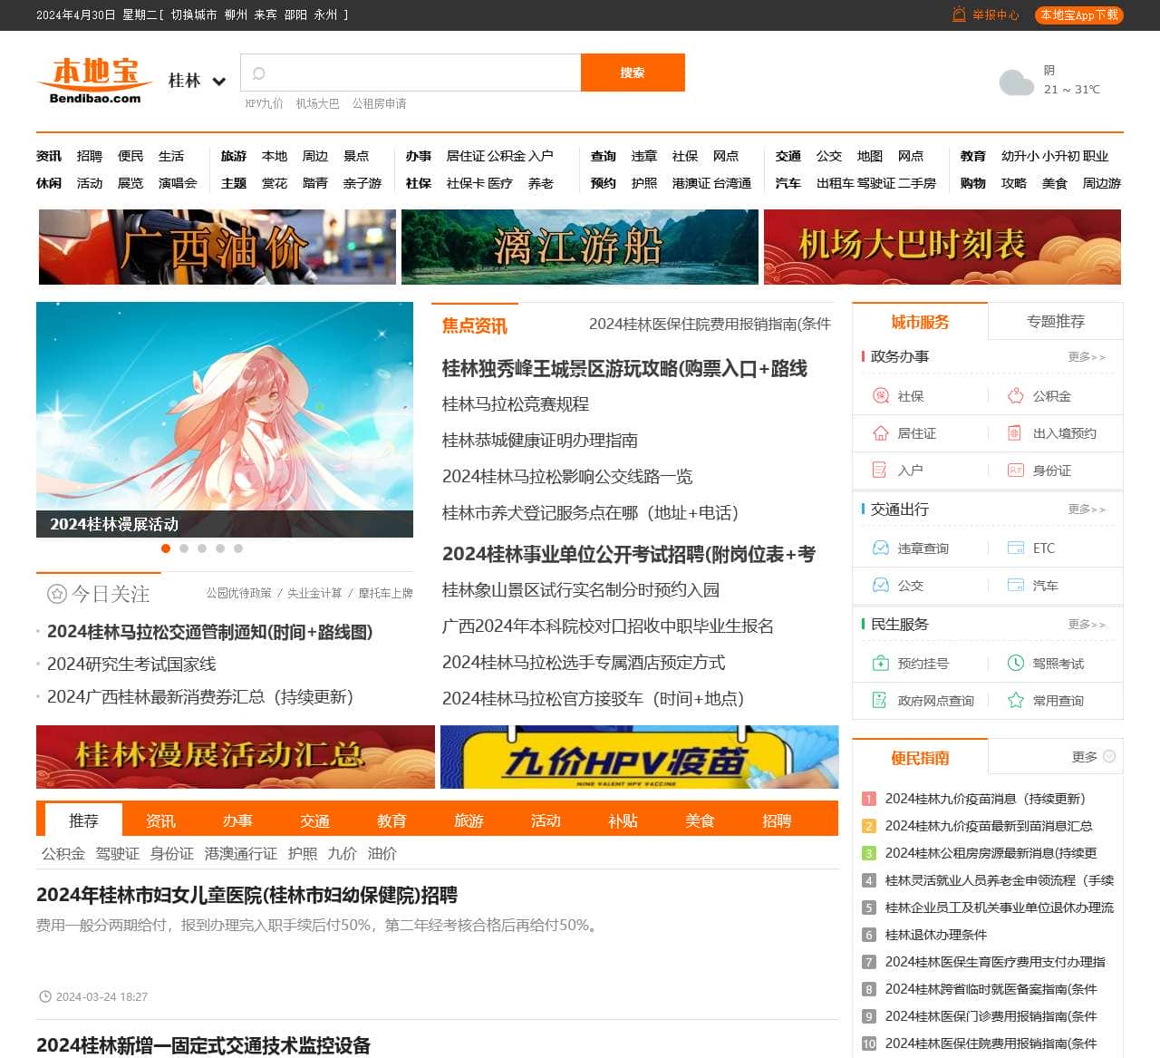Open the 公交 service icon

(x=880, y=586)
